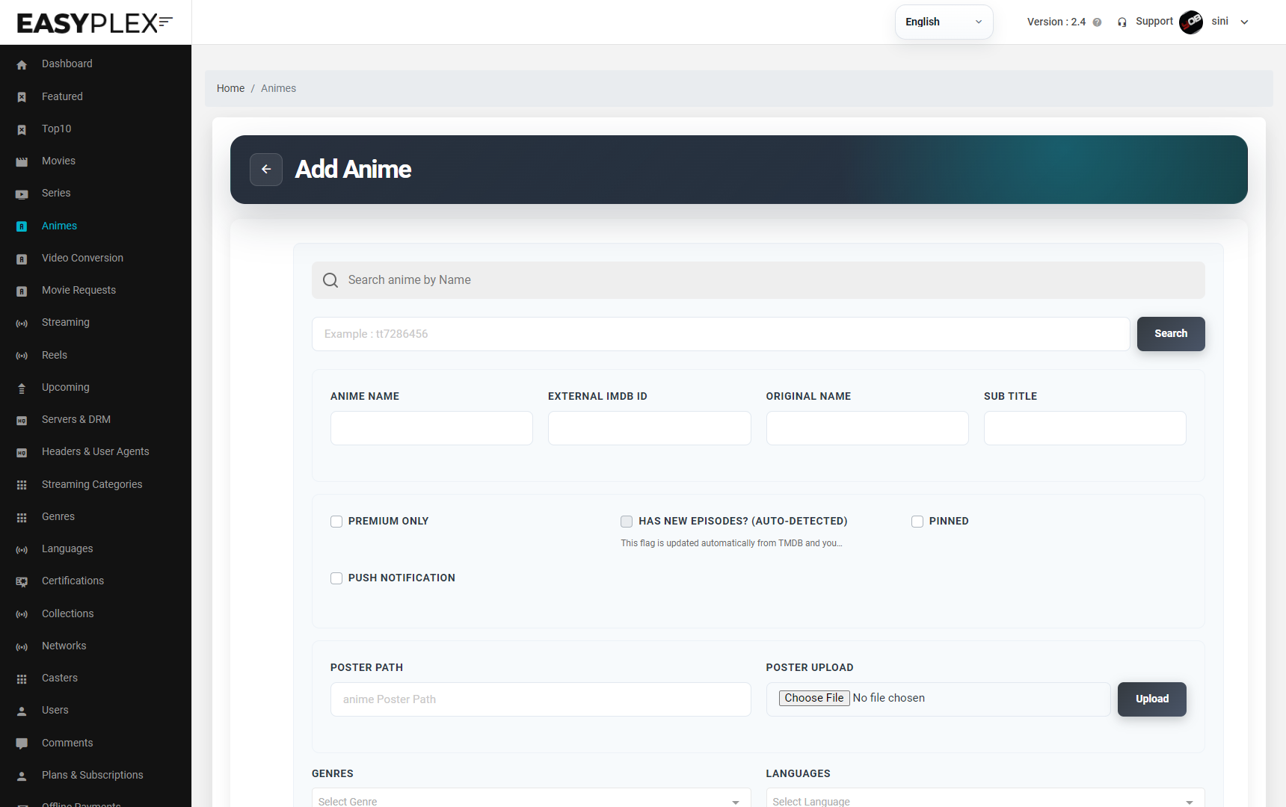The height and width of the screenshot is (807, 1286).
Task: Click the Streaming broadcast icon
Action: coord(22,324)
